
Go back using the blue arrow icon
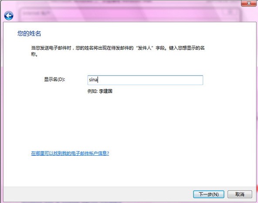9,16
